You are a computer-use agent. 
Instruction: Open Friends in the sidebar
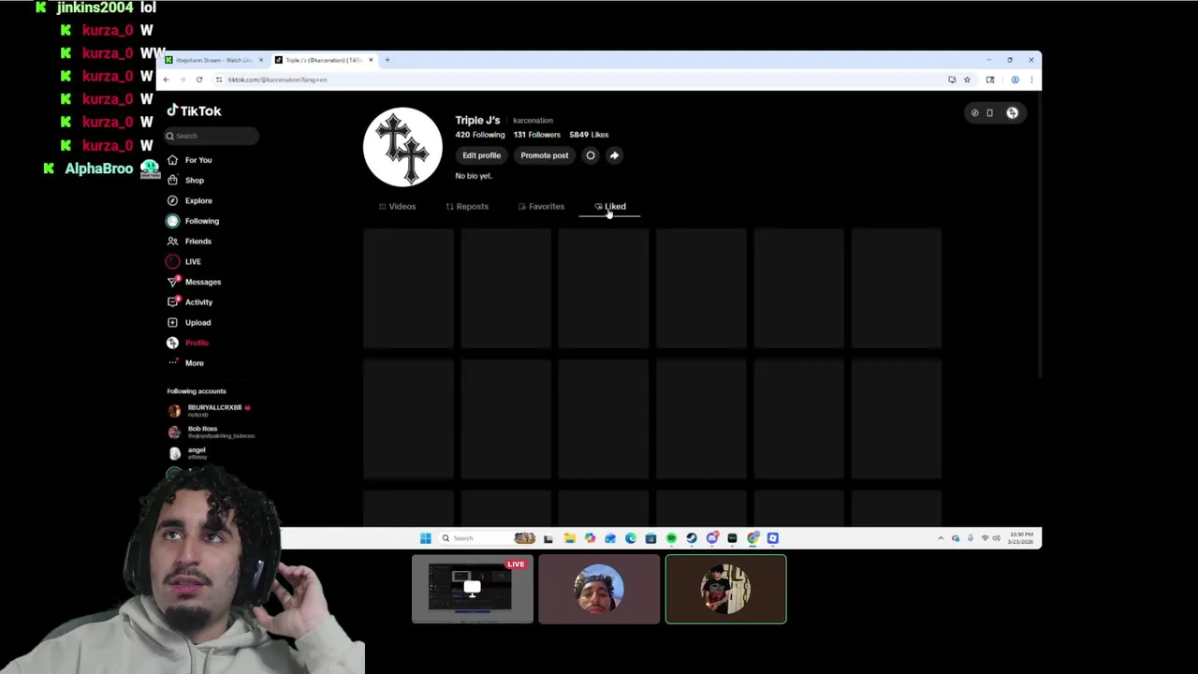pos(189,242)
